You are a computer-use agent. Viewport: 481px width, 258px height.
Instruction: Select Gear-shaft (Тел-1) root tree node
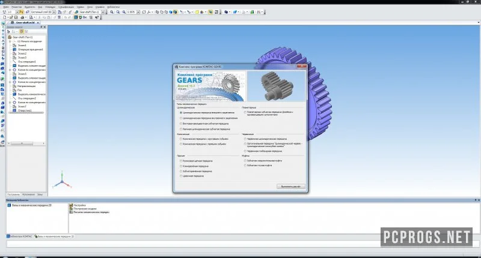click(22, 37)
